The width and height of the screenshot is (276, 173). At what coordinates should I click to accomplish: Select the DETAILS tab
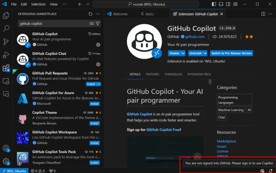coord(135,74)
